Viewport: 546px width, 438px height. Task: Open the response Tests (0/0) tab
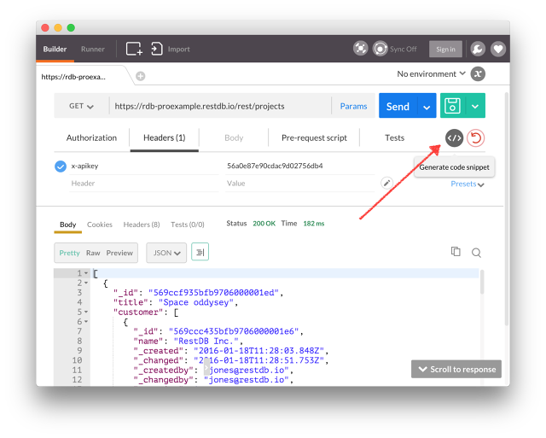[188, 225]
